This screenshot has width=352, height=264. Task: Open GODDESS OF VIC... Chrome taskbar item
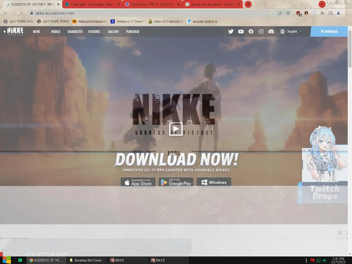47,260
